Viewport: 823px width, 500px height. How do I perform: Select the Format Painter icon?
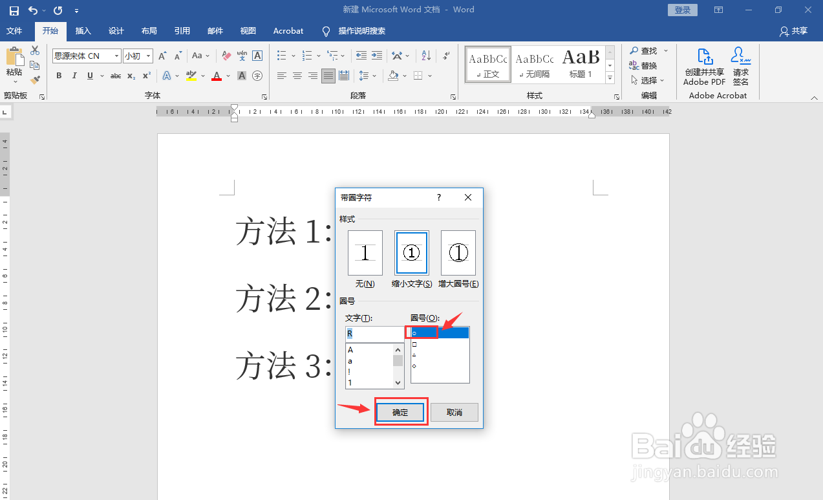35,79
